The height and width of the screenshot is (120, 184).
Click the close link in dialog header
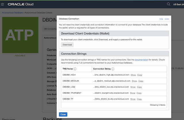click(167, 19)
